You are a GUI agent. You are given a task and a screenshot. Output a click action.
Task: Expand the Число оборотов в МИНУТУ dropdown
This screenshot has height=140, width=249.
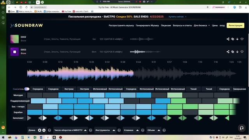click(70, 130)
